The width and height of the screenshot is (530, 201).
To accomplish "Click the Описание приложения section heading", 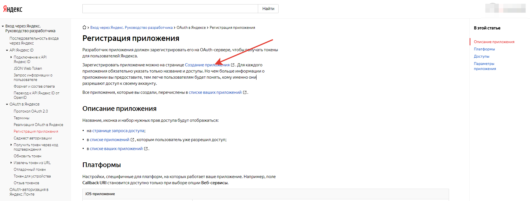I will click(119, 109).
